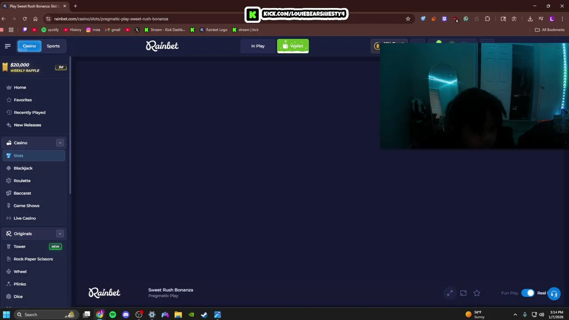Viewport: 569px width, 320px height.
Task: Open Chrome profile L avatar
Action: point(552,19)
